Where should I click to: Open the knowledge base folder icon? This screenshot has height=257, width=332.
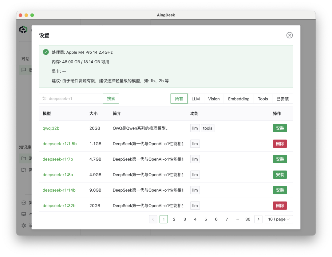(24, 158)
